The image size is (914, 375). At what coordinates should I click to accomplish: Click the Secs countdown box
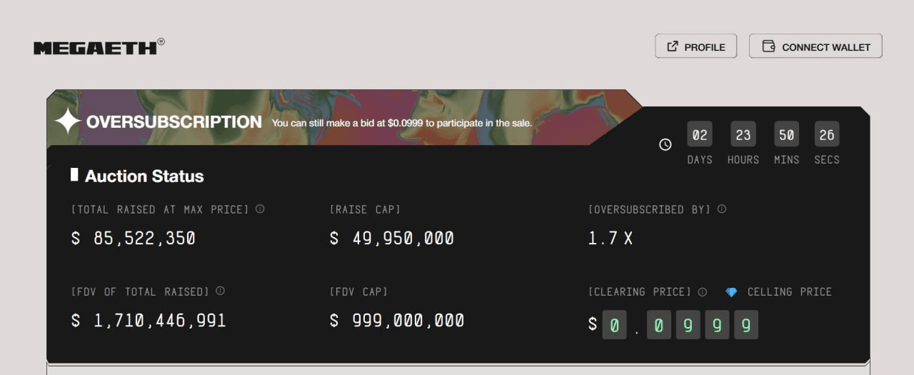point(827,134)
